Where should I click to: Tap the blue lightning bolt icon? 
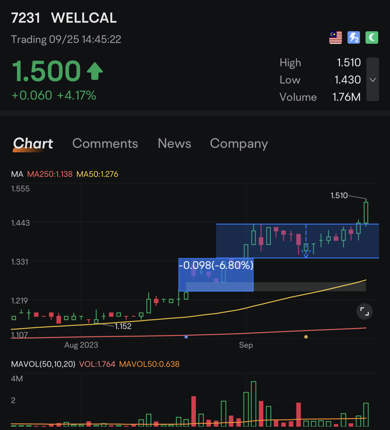tap(354, 38)
